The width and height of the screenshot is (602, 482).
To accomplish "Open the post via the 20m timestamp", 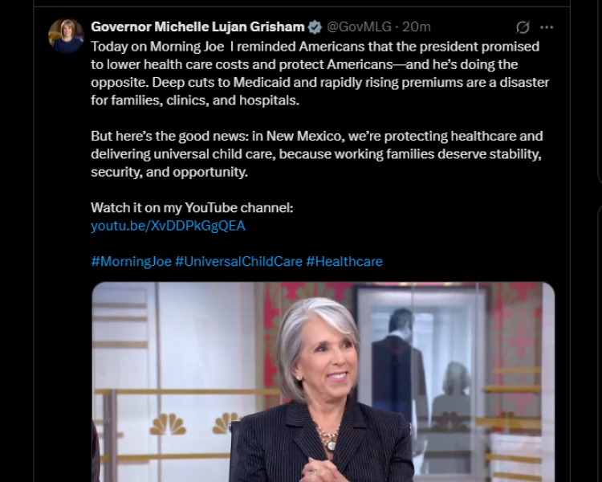I will click(x=417, y=27).
